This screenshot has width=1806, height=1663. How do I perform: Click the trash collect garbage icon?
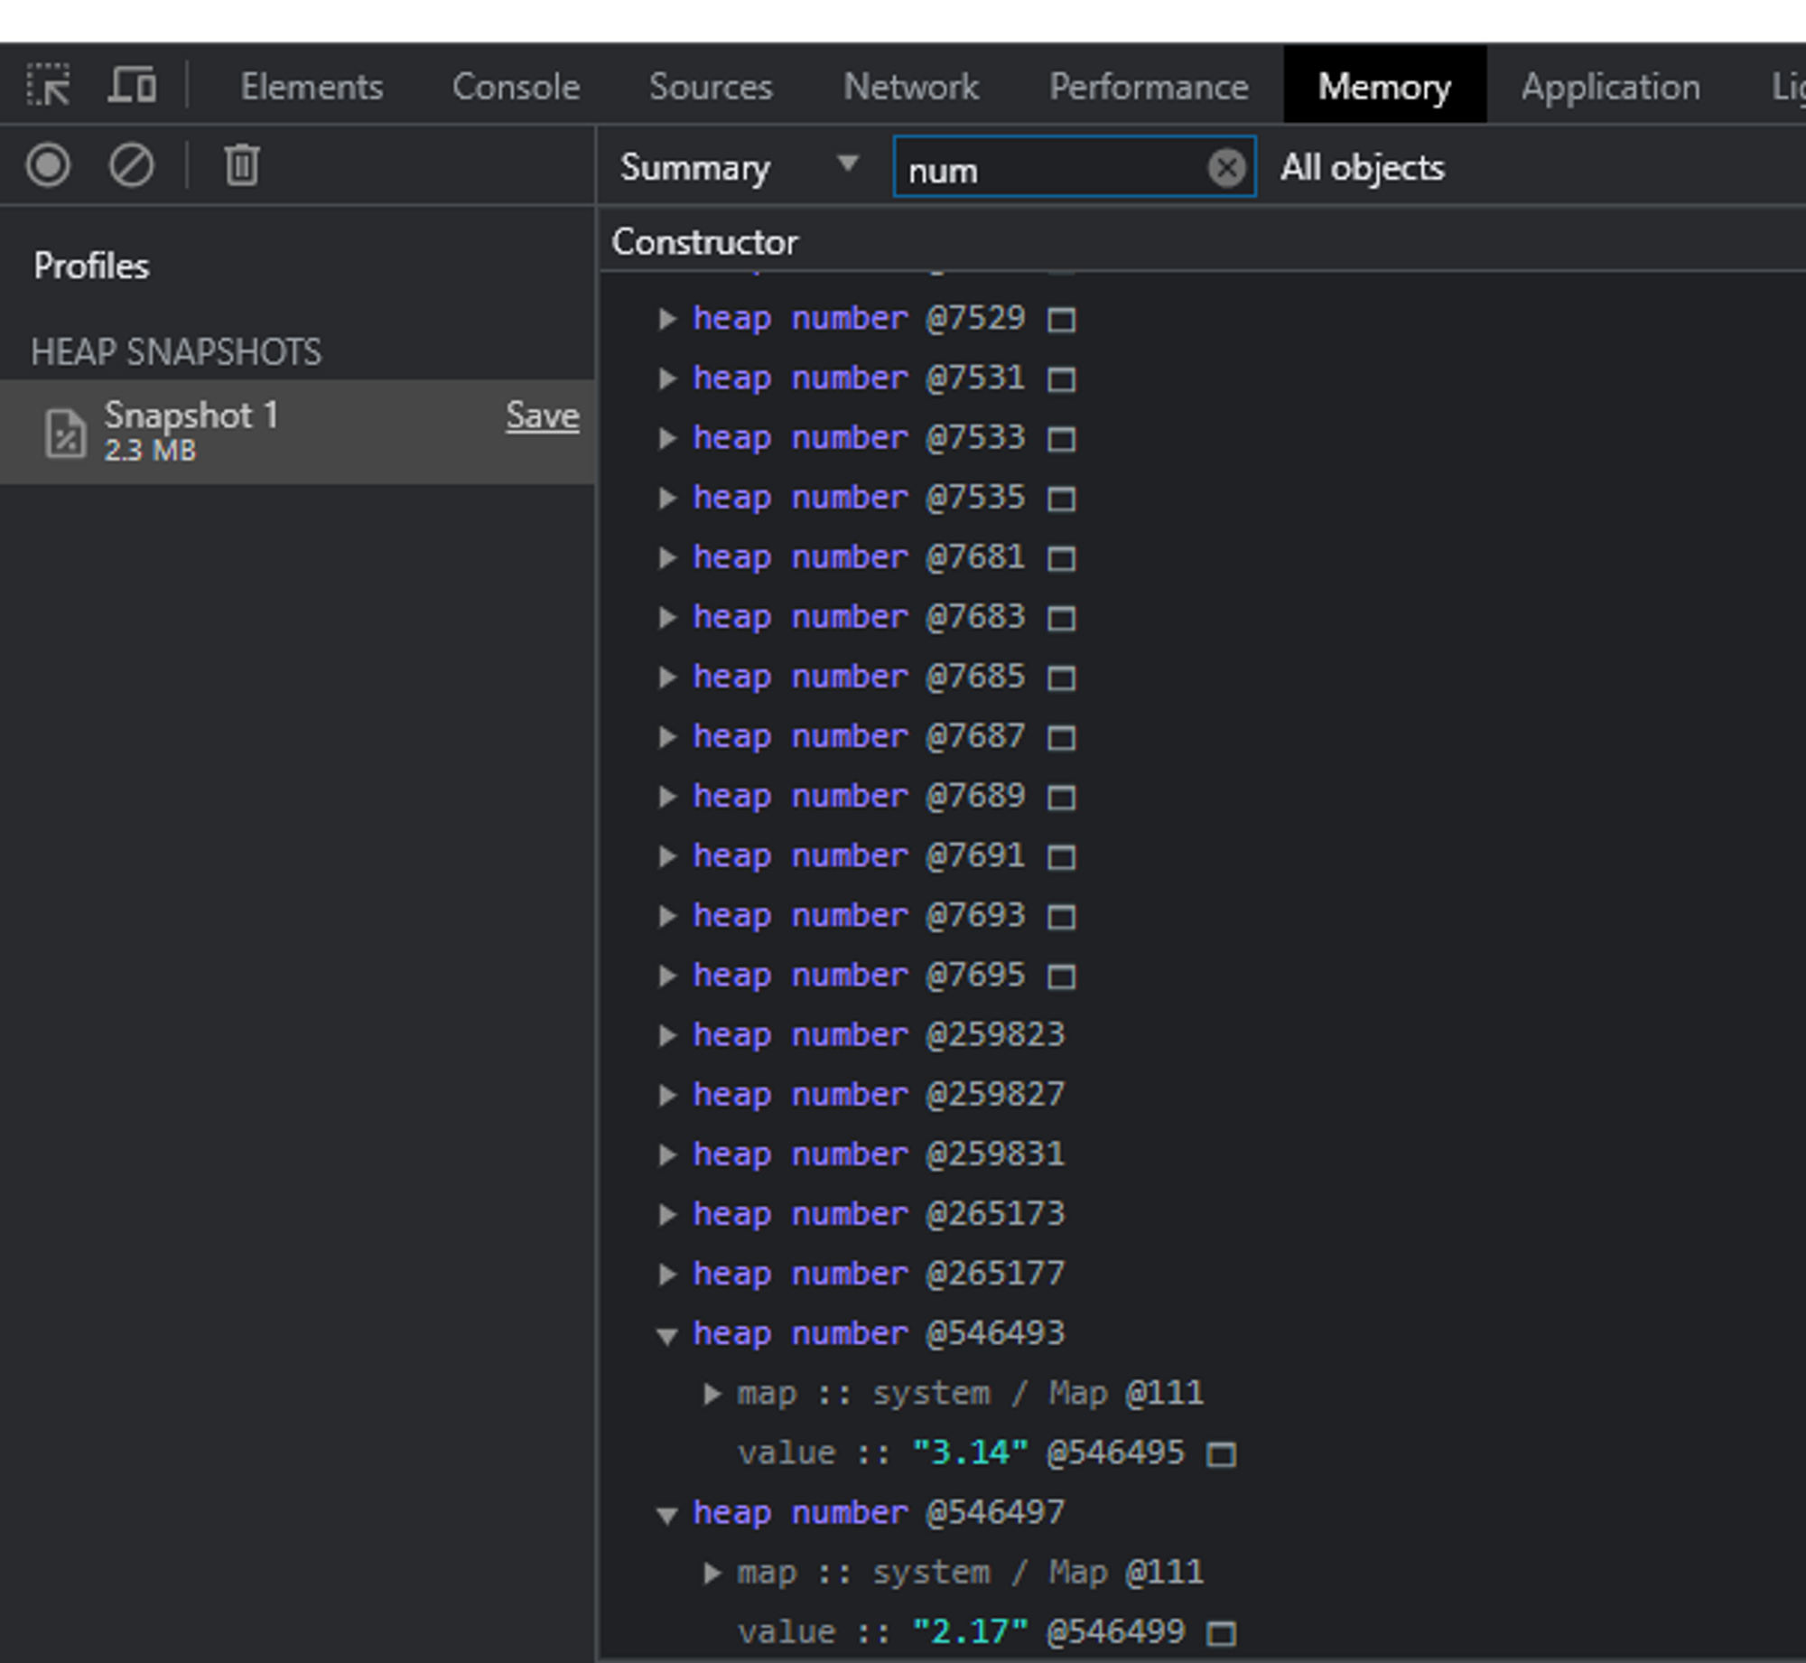tap(241, 166)
